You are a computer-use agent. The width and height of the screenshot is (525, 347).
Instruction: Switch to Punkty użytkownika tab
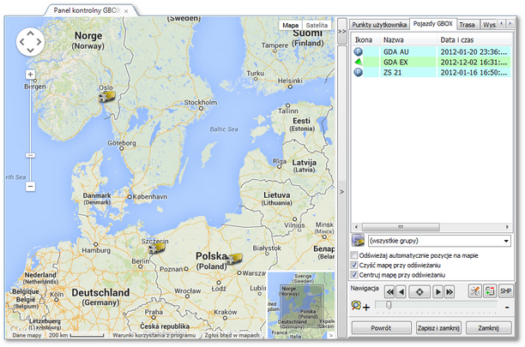pos(379,25)
